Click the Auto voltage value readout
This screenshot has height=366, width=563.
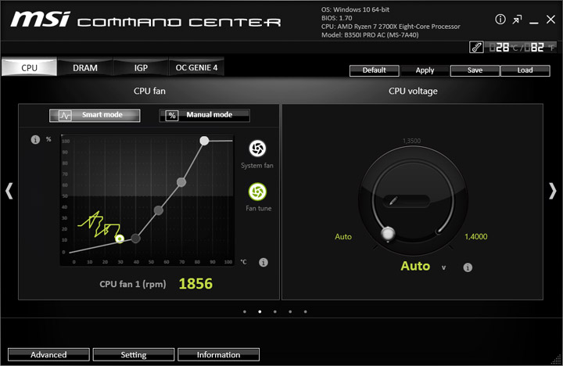pos(415,266)
